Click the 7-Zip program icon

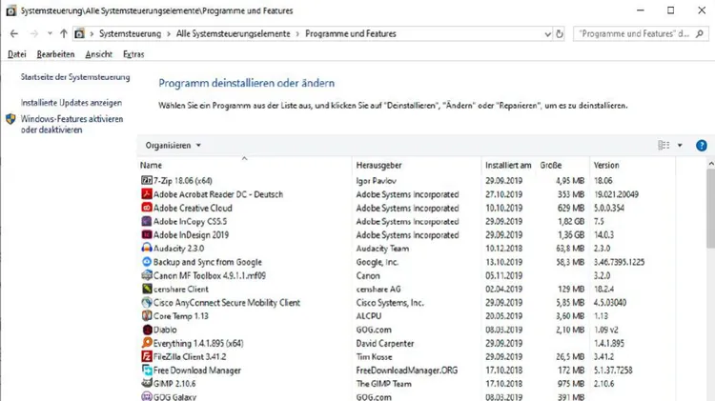tap(147, 180)
